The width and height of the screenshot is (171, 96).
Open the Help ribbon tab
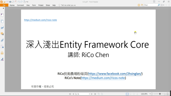(54, 5)
